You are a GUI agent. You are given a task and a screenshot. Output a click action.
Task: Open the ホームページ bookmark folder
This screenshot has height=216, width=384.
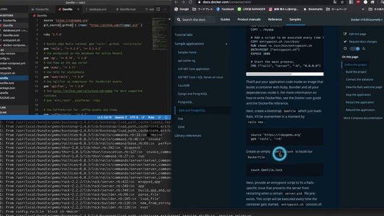click(336, 10)
